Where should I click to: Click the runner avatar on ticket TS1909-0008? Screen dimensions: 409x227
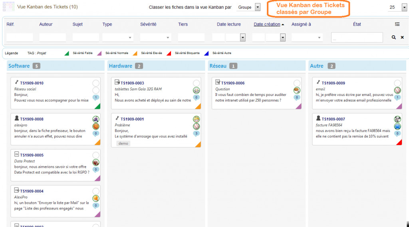click(96, 119)
